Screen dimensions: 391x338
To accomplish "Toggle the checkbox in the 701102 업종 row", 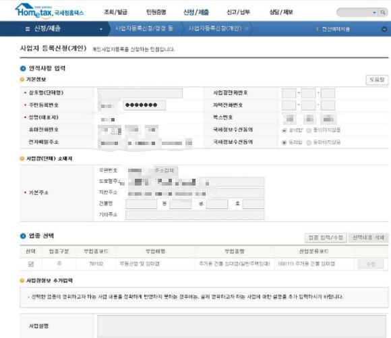I will tap(31, 264).
